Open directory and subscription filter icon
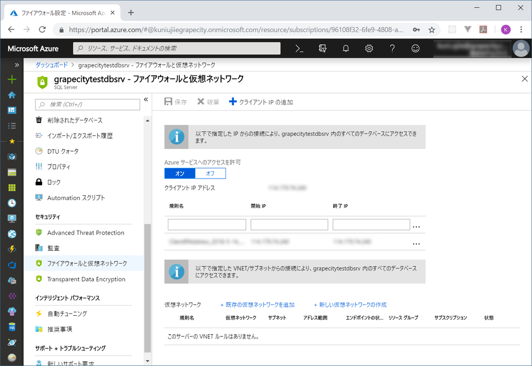Image resolution: width=532 pixels, height=366 pixels. [322, 48]
